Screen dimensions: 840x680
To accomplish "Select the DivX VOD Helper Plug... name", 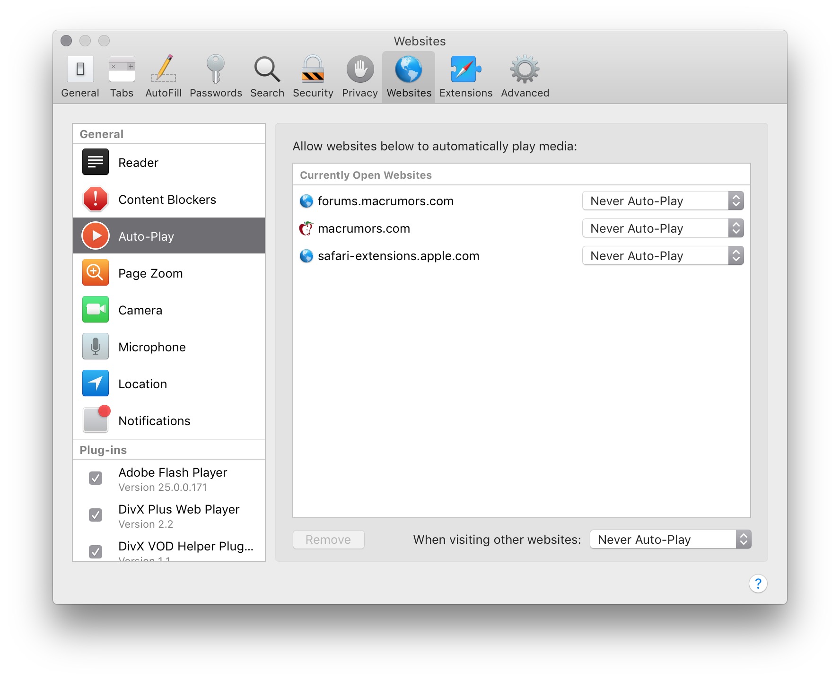I will [186, 546].
